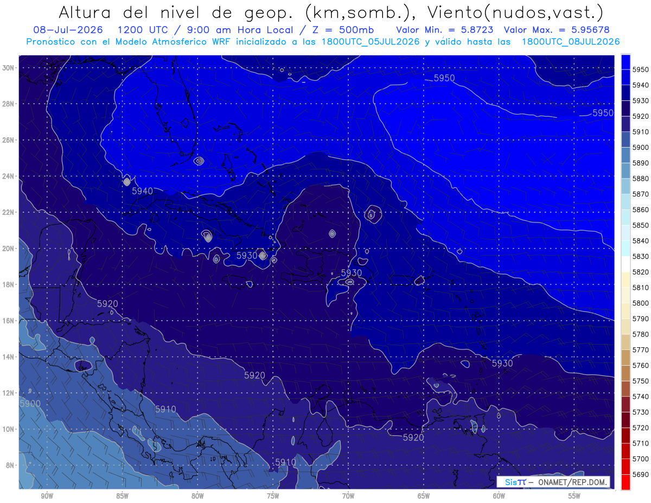Click the 'Z = 500mb' level text
The width and height of the screenshot is (651, 503).
tap(343, 30)
